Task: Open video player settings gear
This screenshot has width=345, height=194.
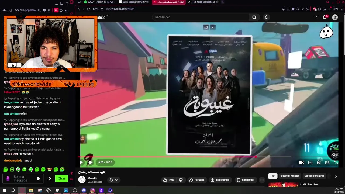Action: point(319,162)
